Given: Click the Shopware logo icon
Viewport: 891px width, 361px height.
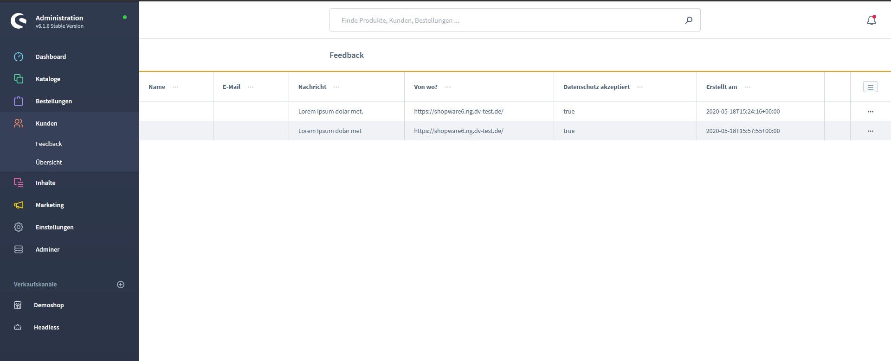Looking at the screenshot, I should [x=19, y=20].
